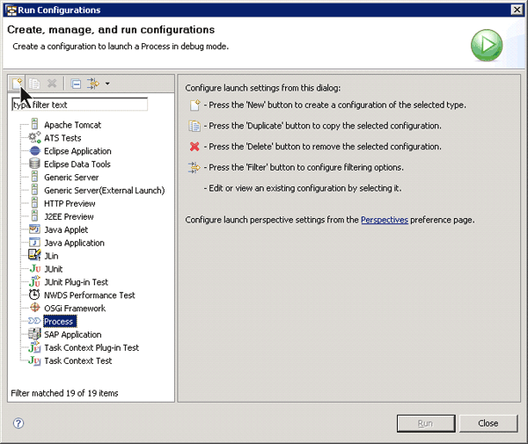
Task: Select the ATS Tests configuration type
Action: [x=62, y=138]
